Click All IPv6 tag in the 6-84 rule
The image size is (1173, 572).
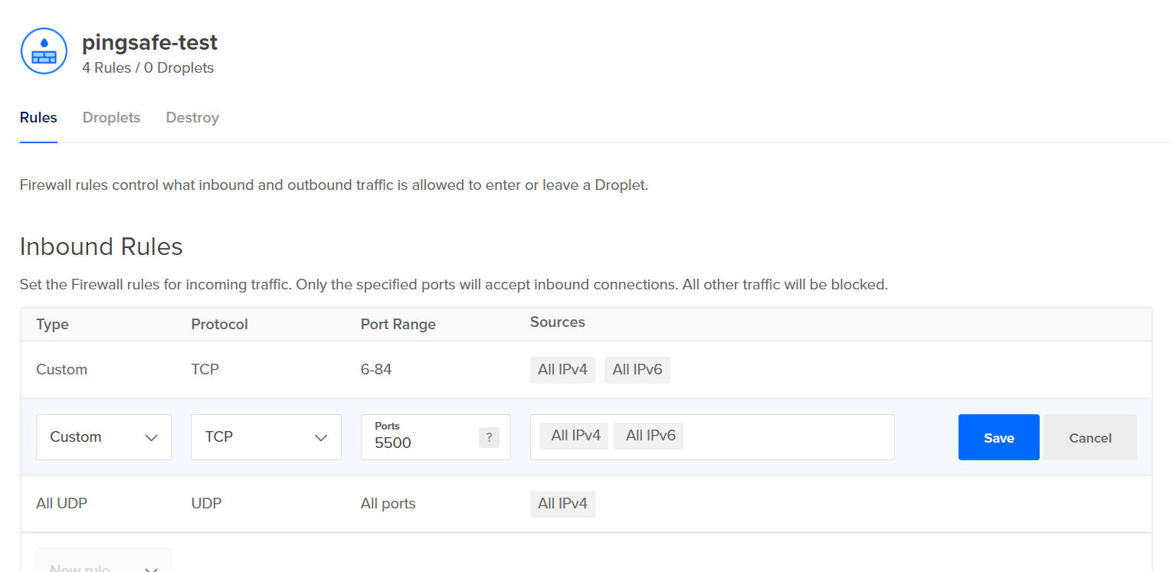[637, 370]
